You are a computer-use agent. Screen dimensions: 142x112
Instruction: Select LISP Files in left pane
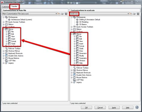12,60
